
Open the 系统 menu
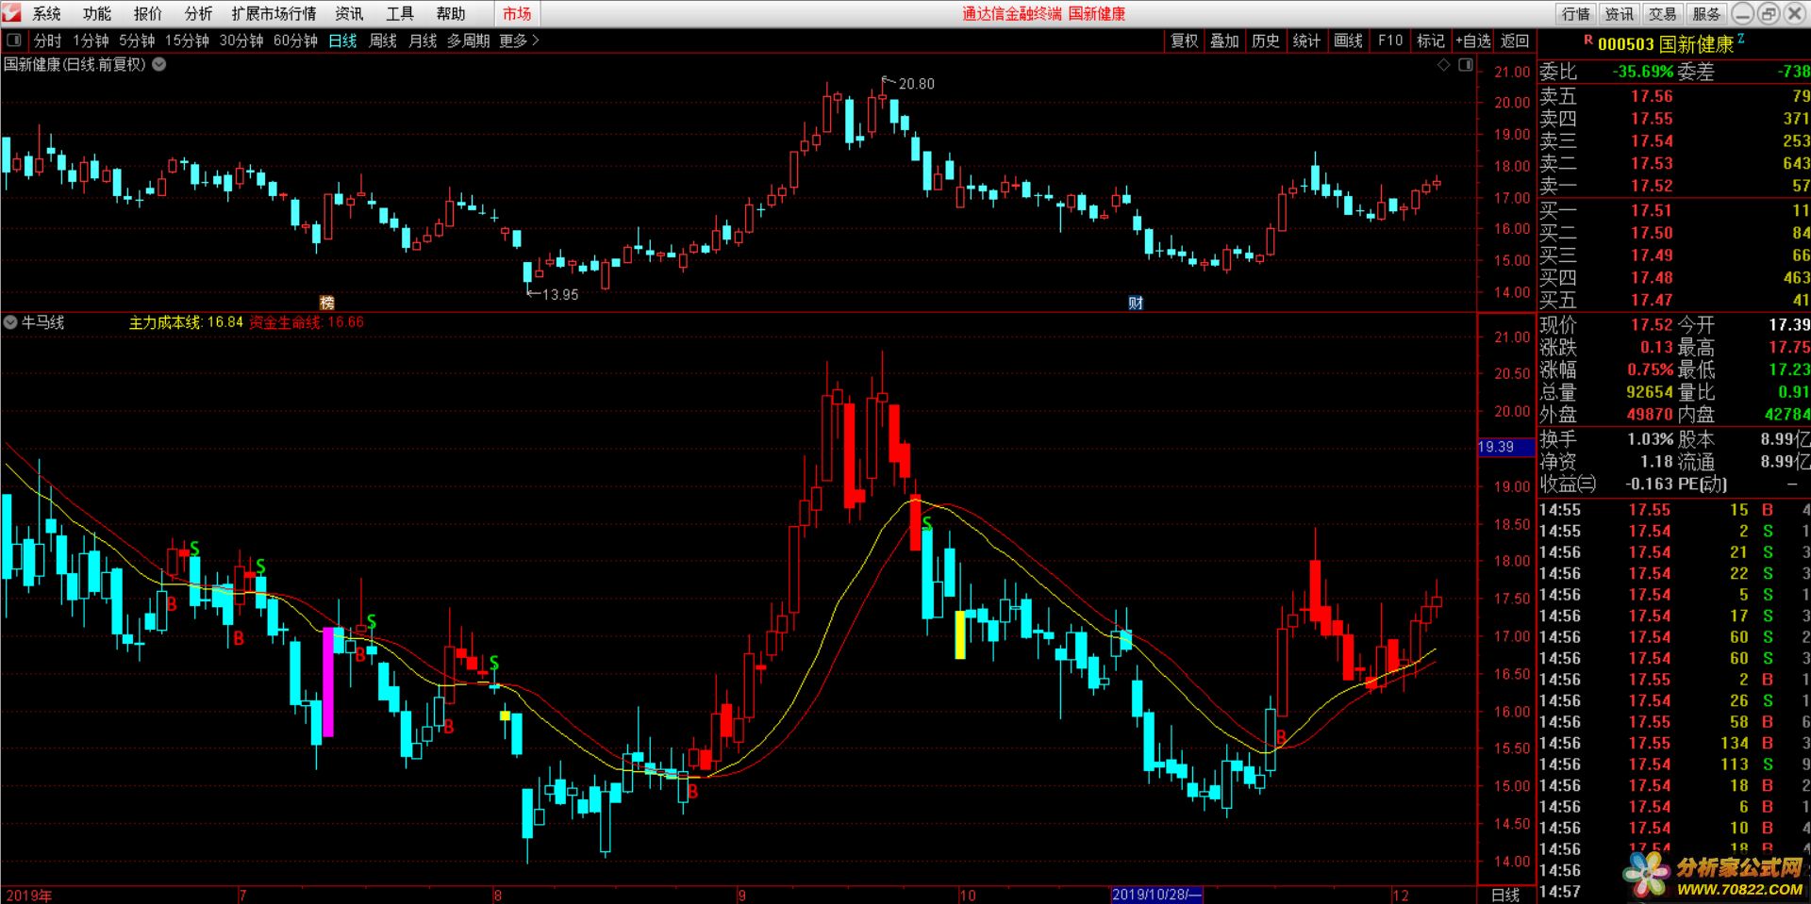pos(46,14)
